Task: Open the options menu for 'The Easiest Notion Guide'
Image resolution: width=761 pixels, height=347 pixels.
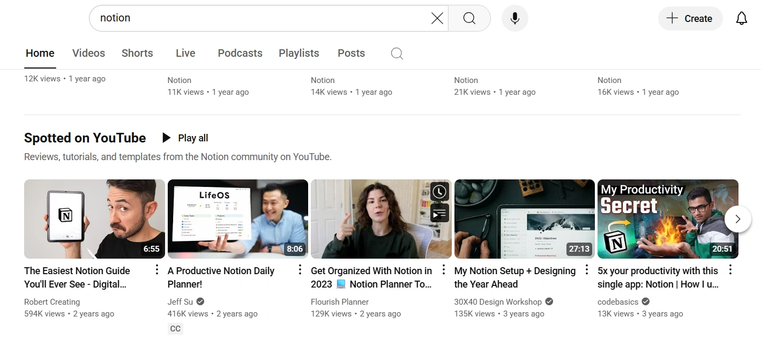Action: pyautogui.click(x=156, y=269)
